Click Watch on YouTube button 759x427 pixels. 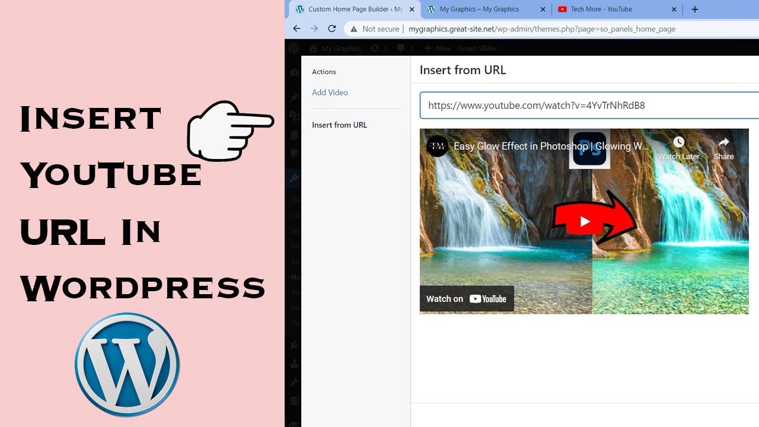[467, 299]
